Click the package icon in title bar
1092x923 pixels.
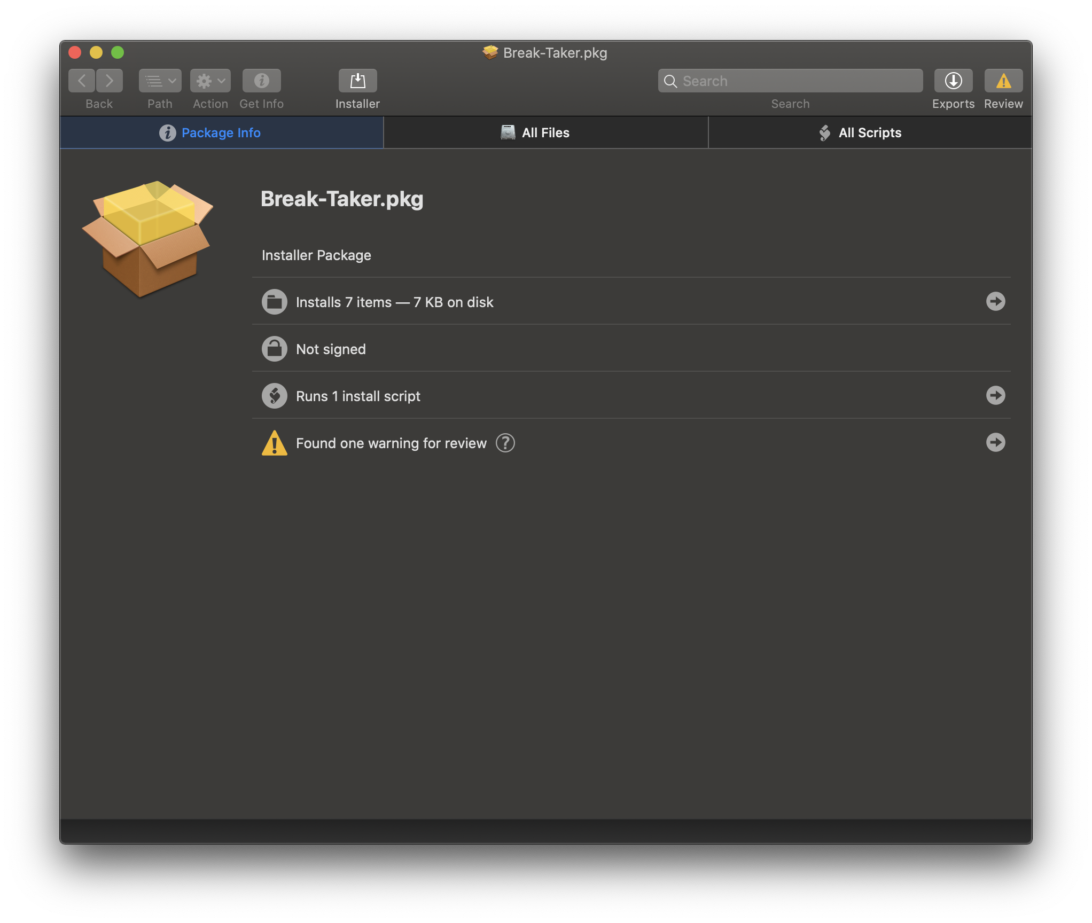490,52
